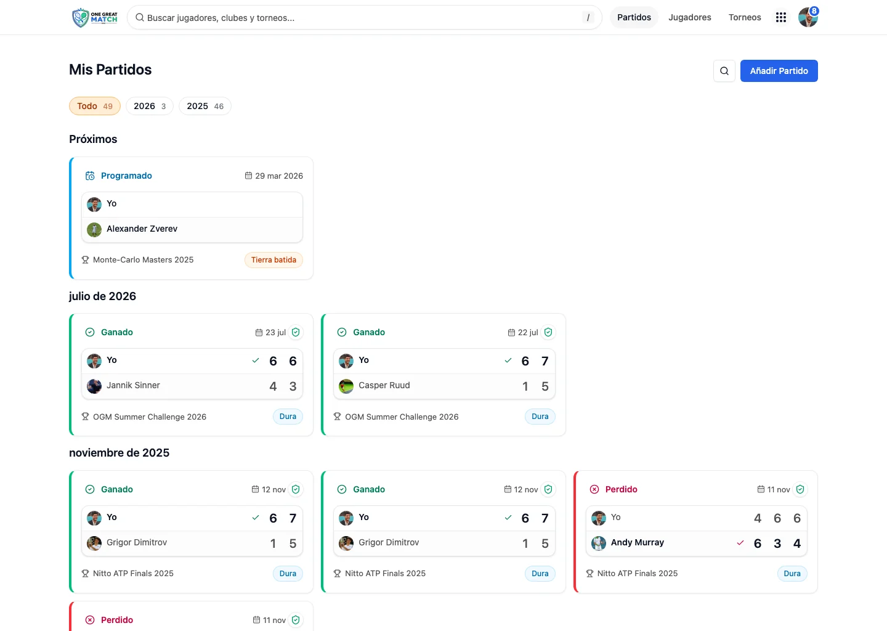Click the calendar icon beside 22 jul
This screenshot has height=631, width=887.
511,333
